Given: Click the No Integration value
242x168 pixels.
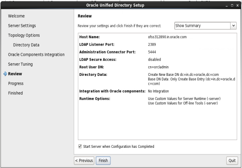Looking at the screenshot, I should point(158,91).
